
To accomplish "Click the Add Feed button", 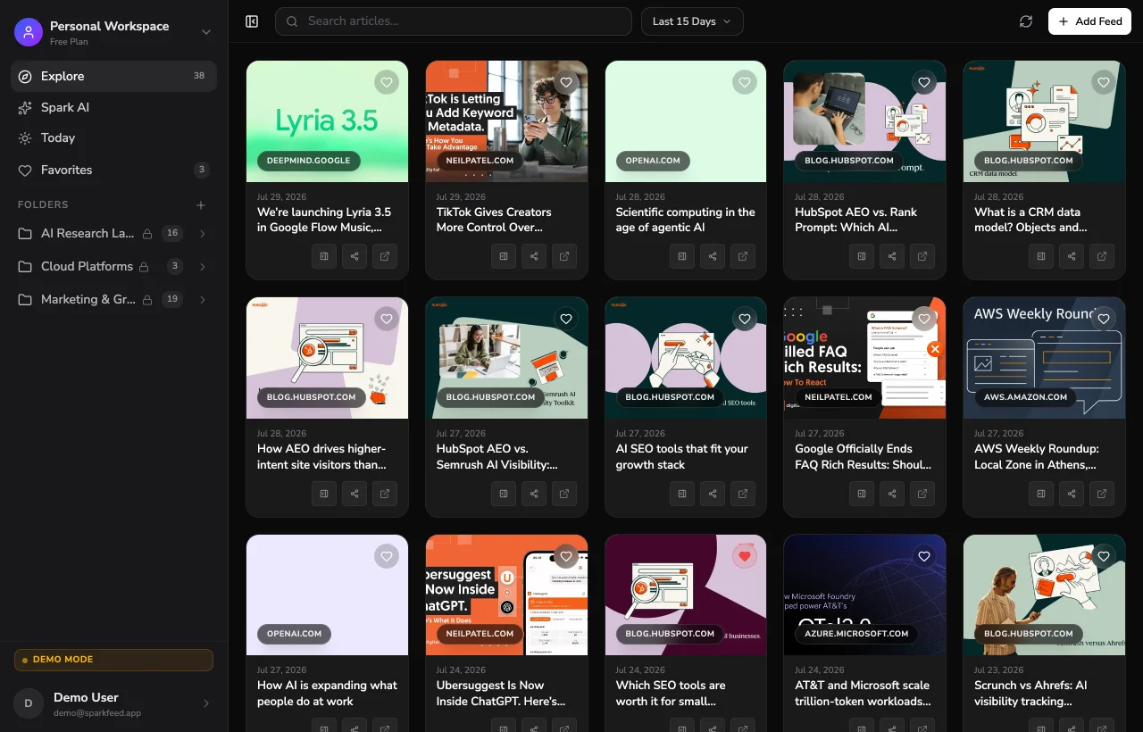I will coord(1089,21).
